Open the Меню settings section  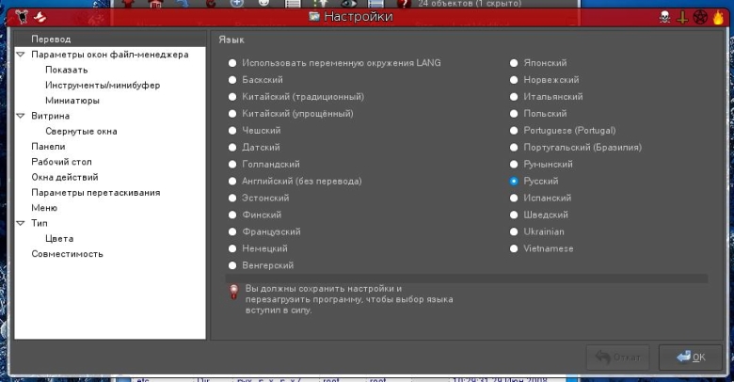click(44, 208)
